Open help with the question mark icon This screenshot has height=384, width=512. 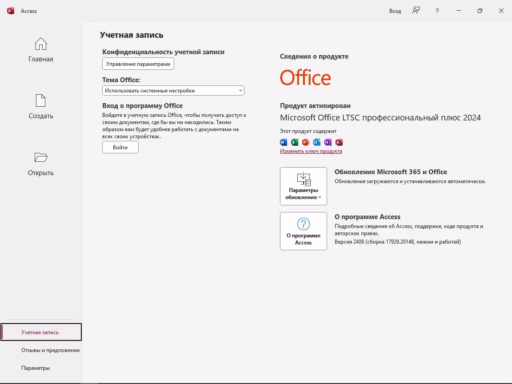click(437, 11)
